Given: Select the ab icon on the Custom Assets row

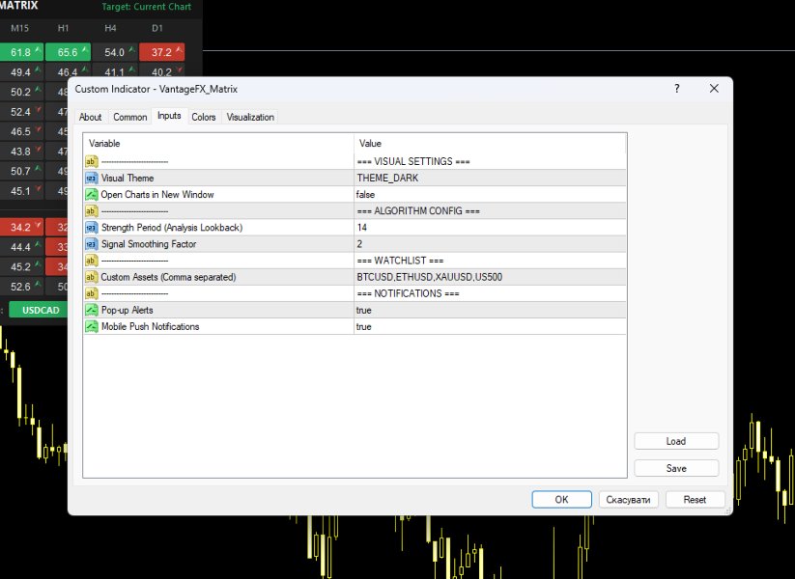Looking at the screenshot, I should coord(91,277).
